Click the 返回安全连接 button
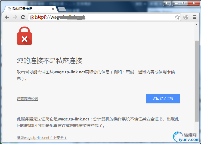 tap(163, 99)
